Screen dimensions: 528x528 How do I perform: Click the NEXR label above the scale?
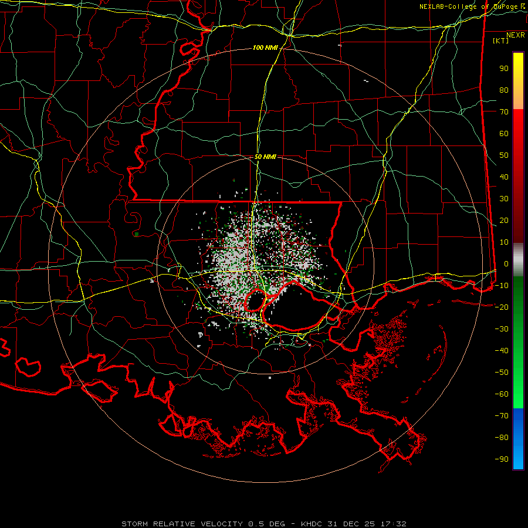coord(515,35)
